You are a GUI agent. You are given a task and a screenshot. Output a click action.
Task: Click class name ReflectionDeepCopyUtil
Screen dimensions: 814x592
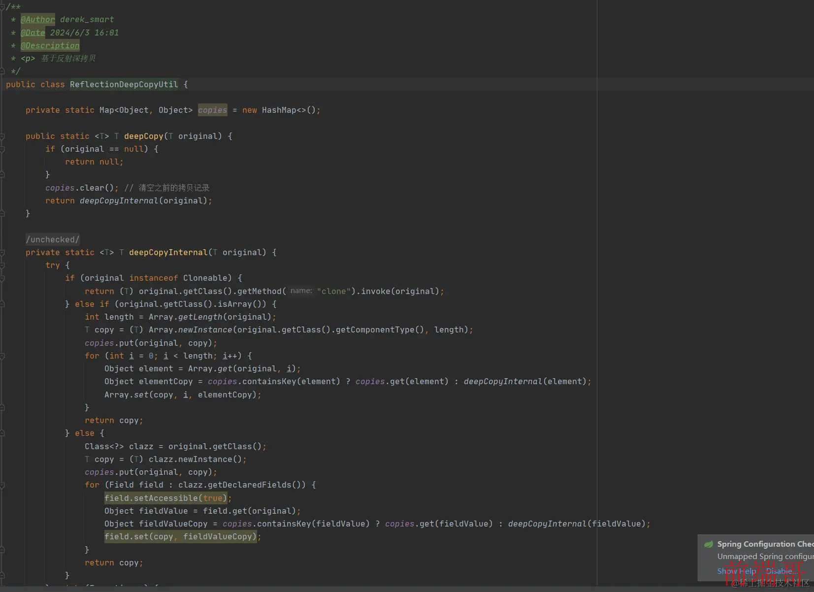click(124, 84)
